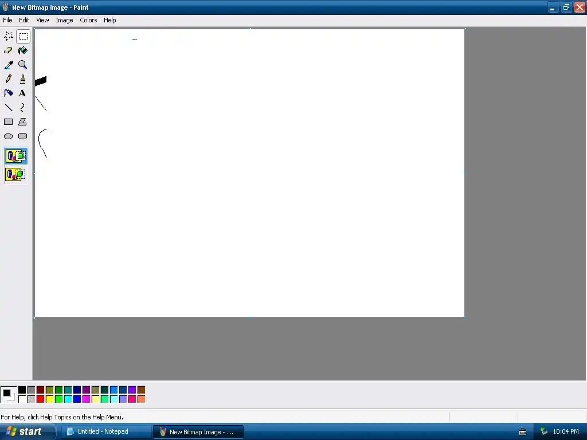Choose the light gray palette swatch
The height and width of the screenshot is (440, 587).
pyautogui.click(x=32, y=399)
